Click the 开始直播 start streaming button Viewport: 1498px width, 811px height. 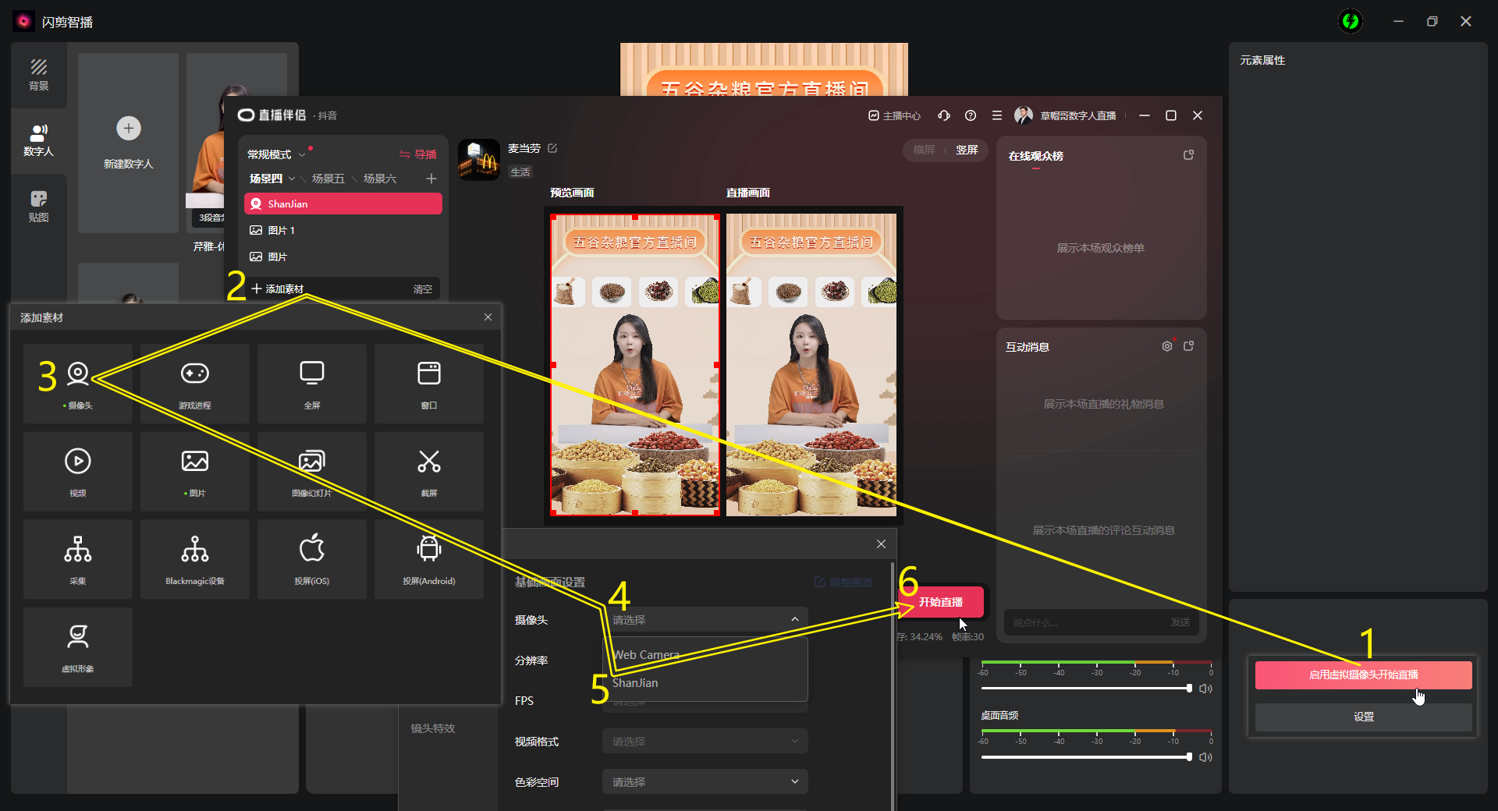coord(941,602)
